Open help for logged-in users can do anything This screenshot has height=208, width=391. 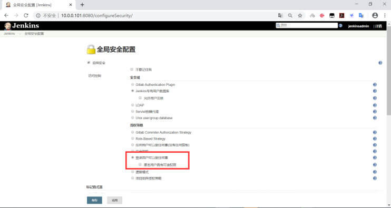point(375,157)
